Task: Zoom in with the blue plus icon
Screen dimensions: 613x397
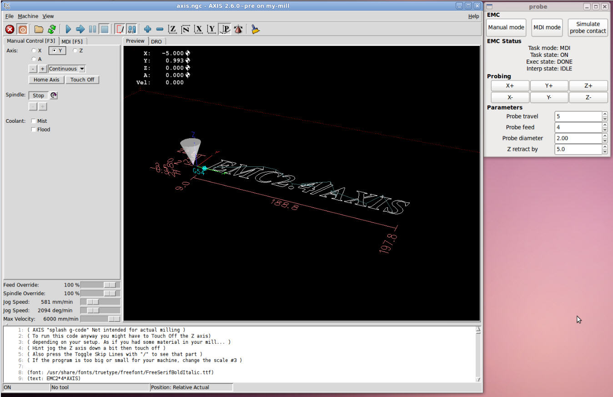Action: pos(147,30)
